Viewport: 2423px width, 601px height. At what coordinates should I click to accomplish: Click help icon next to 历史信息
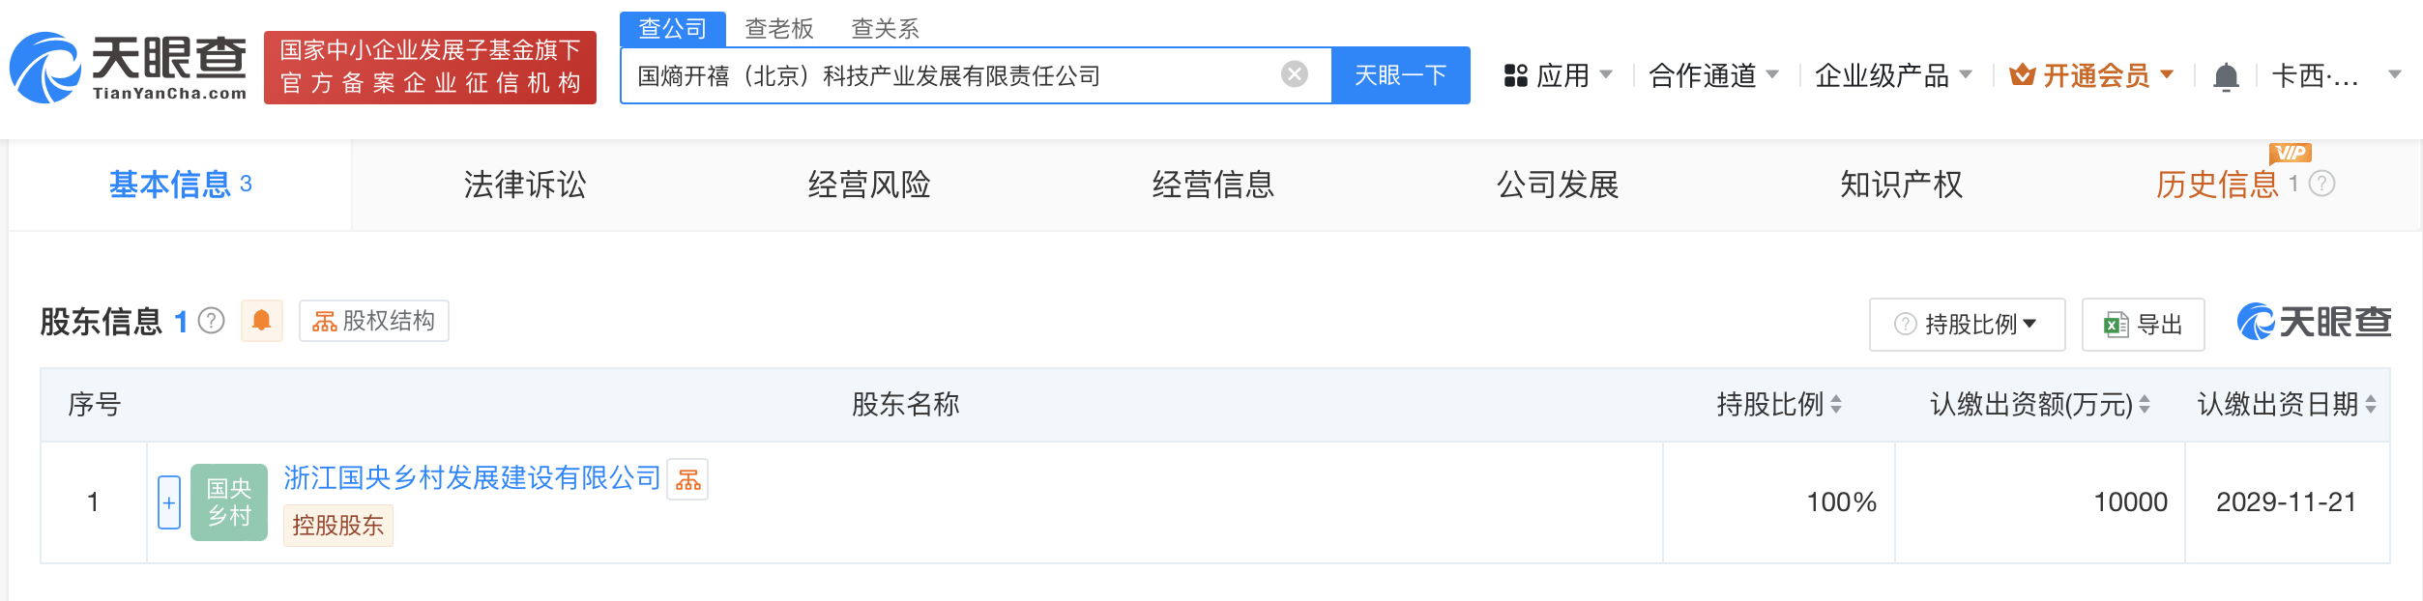tap(2322, 184)
